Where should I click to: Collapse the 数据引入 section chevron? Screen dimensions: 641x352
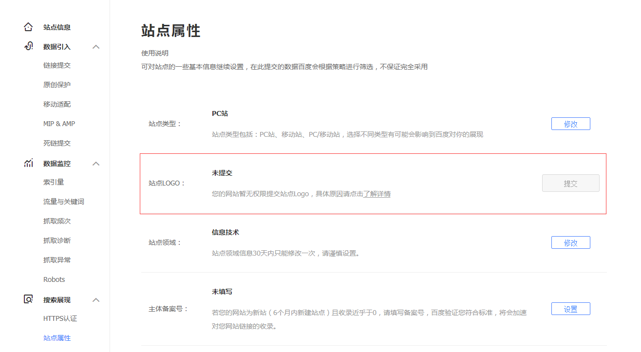point(96,46)
